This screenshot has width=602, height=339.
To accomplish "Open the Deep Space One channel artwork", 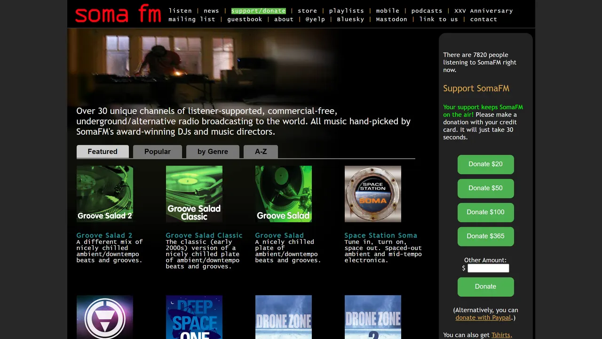I will [194, 317].
